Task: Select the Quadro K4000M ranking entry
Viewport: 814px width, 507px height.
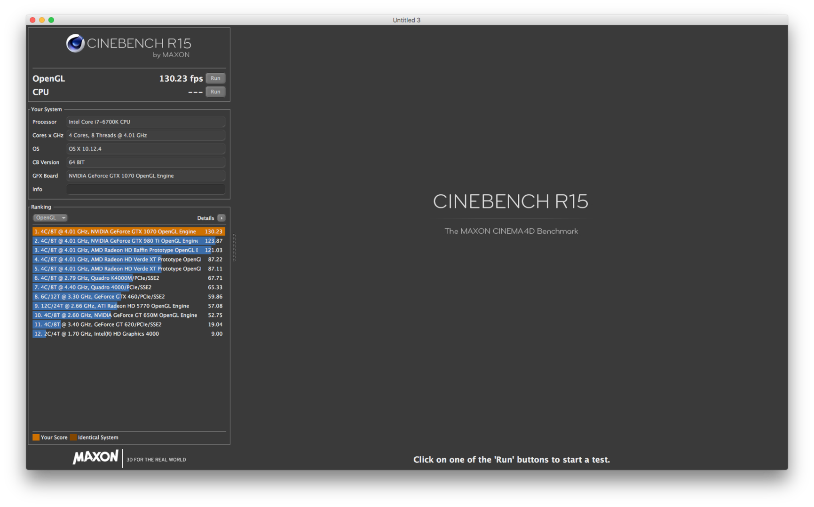Action: 128,278
